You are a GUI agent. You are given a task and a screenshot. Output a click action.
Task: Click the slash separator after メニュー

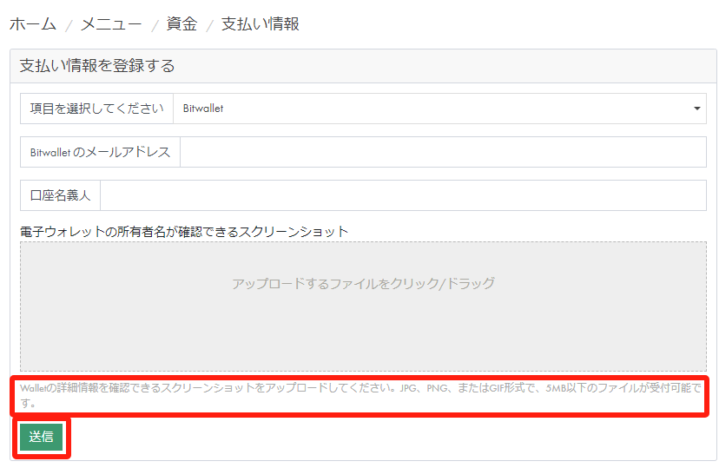[155, 25]
